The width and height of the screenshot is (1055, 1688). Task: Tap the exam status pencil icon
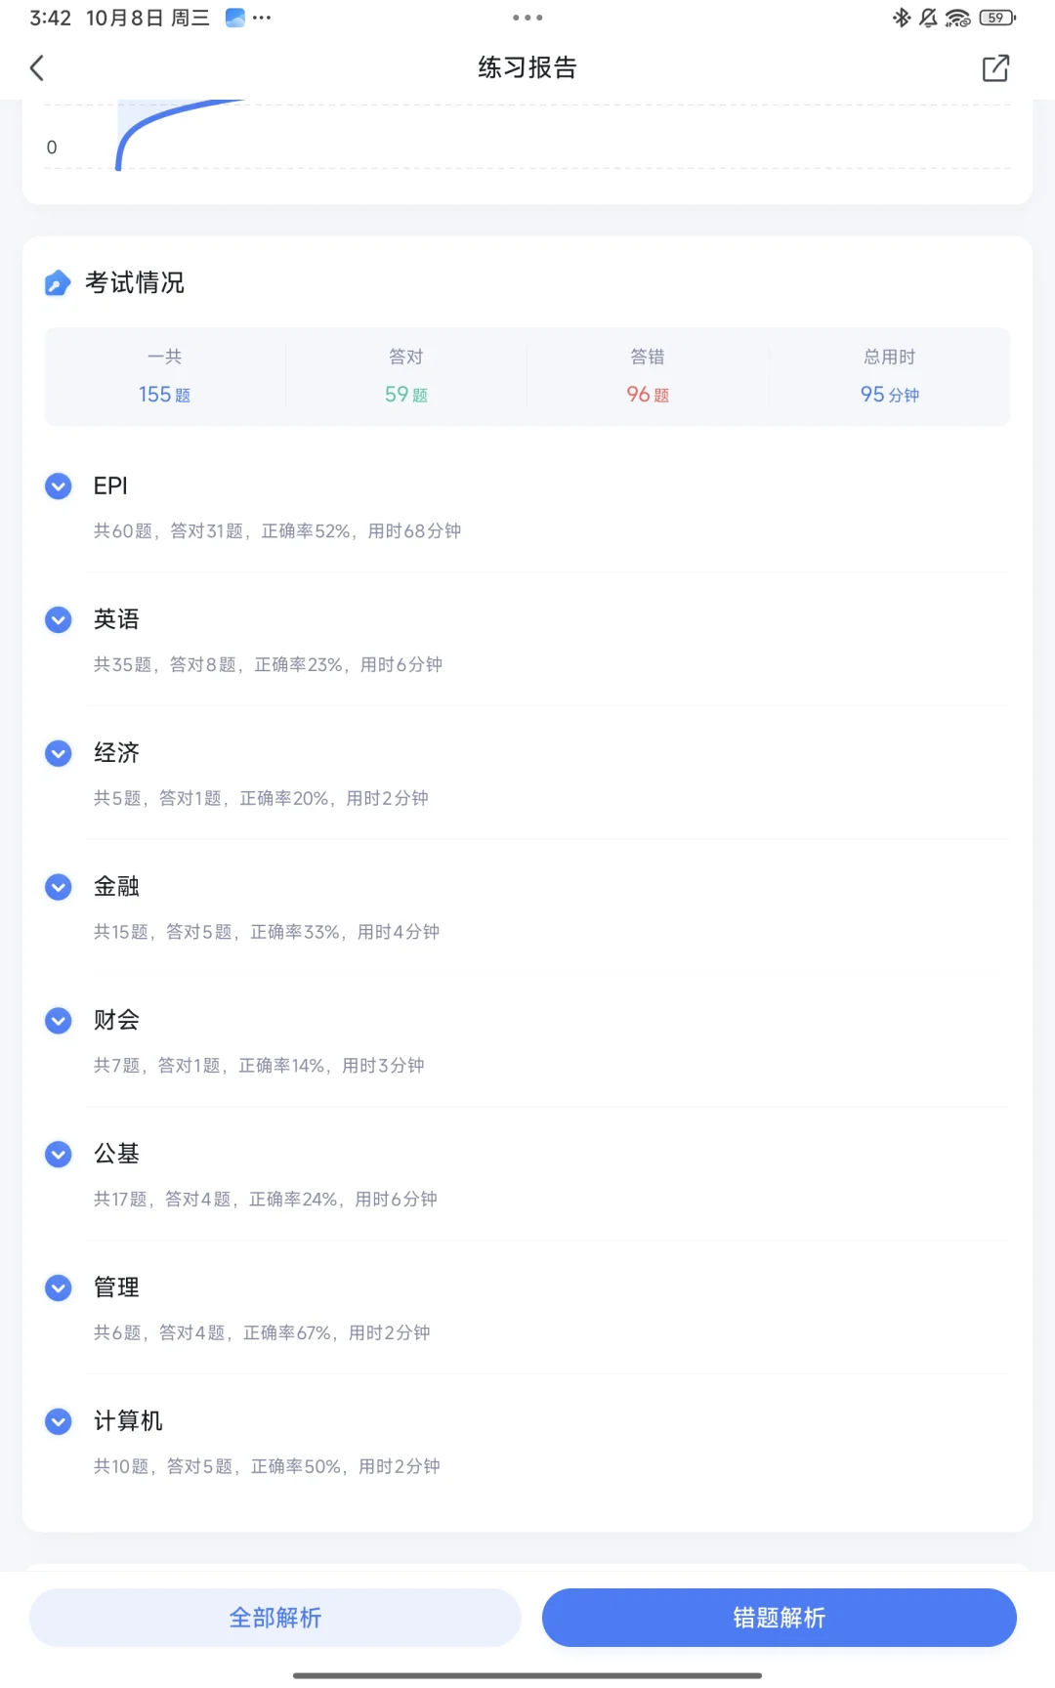pos(58,283)
